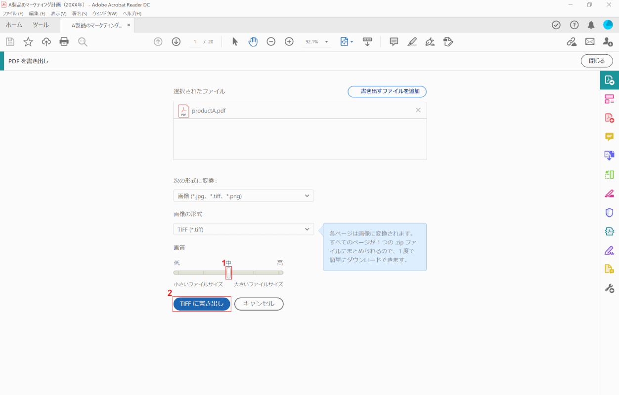The height and width of the screenshot is (395, 619).
Task: Click the page number input field
Action: point(195,42)
